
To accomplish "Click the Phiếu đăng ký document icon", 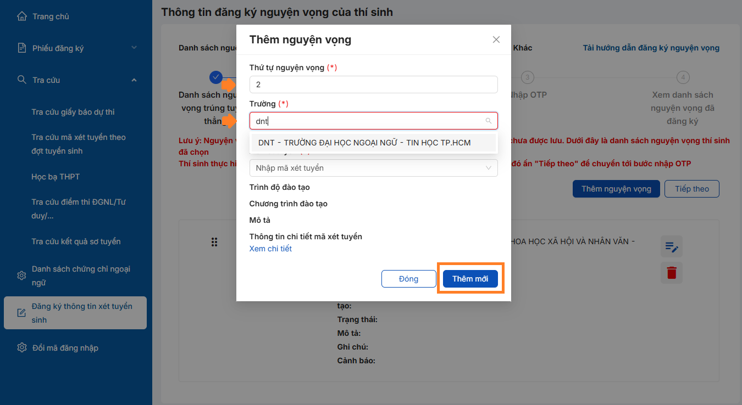I will coord(21,48).
